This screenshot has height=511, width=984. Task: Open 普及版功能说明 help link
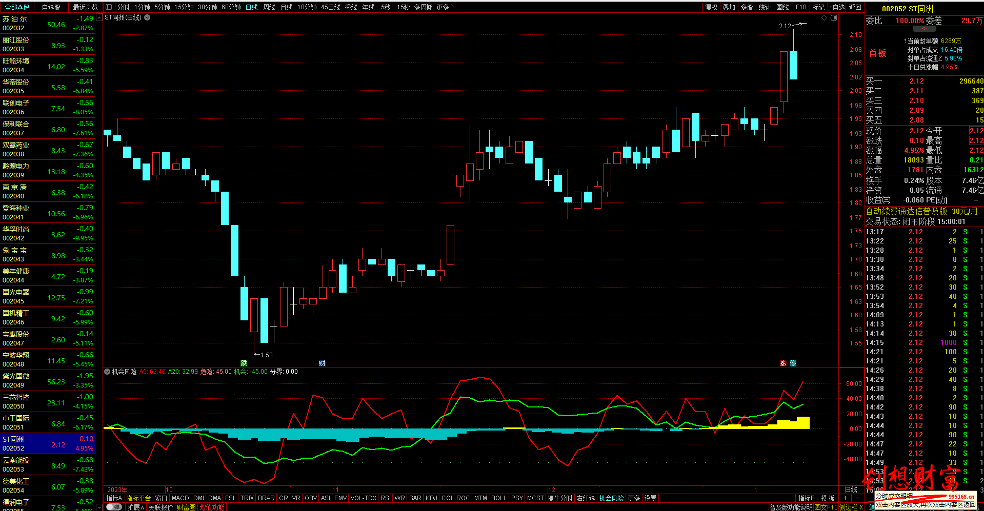pos(791,507)
